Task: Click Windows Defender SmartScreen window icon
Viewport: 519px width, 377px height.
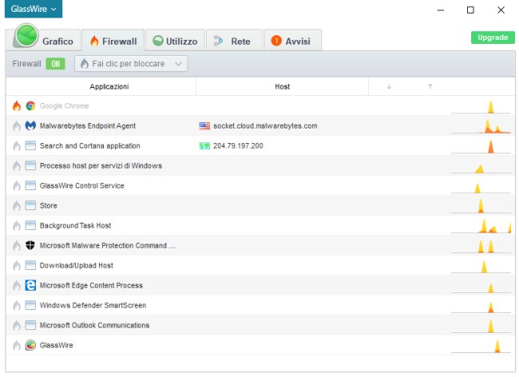Action: point(30,305)
